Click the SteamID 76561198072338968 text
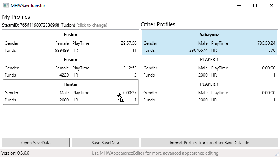The width and height of the screenshot is (280, 157). pyautogui.click(x=38, y=25)
